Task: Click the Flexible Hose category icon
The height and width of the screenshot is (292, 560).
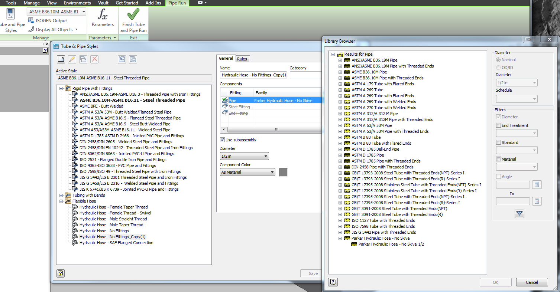Action: (x=68, y=201)
